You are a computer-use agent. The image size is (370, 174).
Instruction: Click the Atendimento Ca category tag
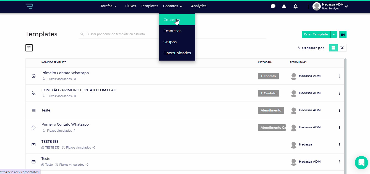[272, 128]
